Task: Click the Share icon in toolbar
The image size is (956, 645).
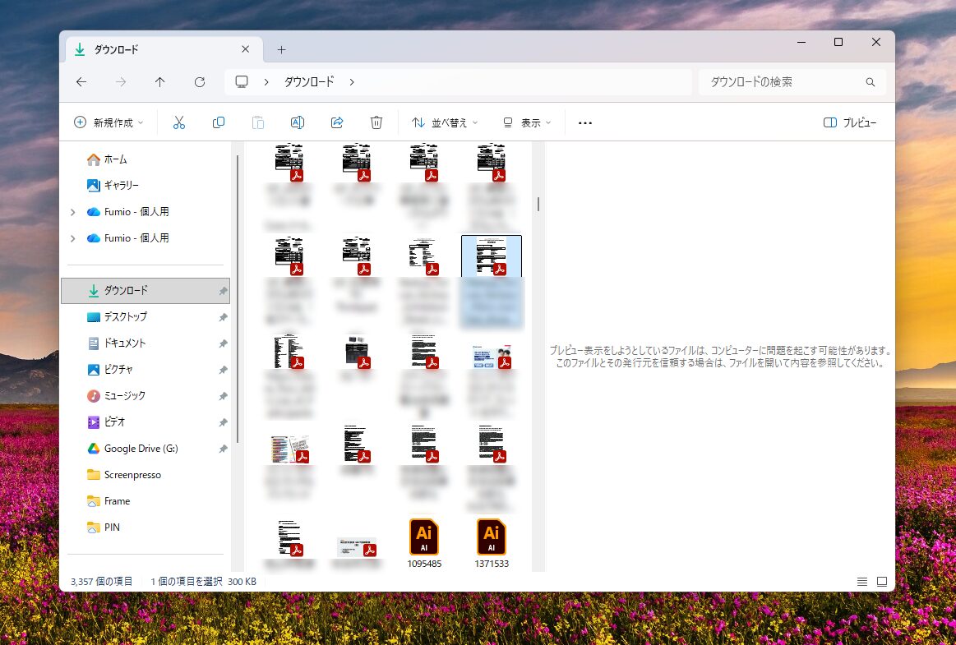Action: [x=337, y=122]
